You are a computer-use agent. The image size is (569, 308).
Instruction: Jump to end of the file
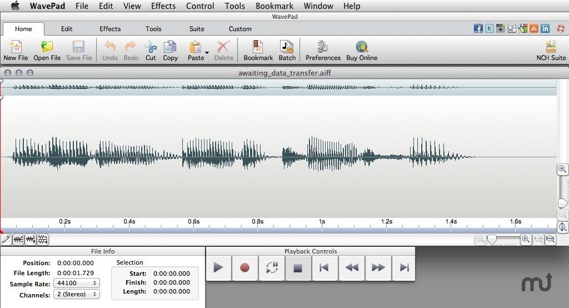[x=405, y=267]
